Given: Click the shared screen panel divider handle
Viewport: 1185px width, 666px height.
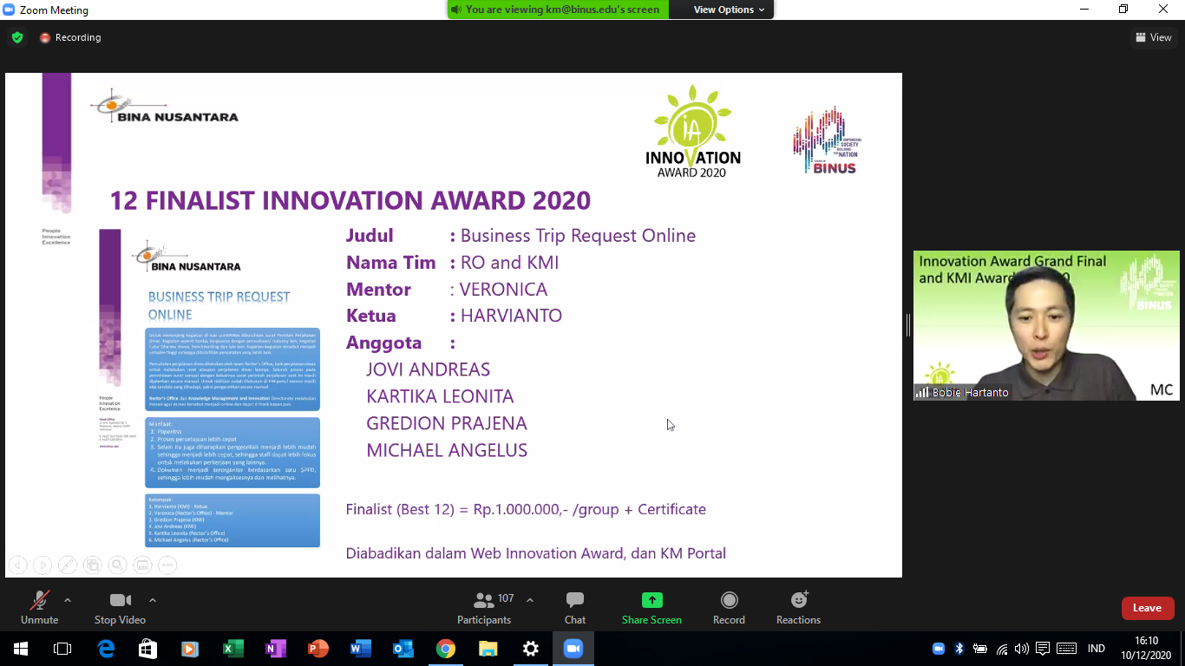Looking at the screenshot, I should 907,325.
